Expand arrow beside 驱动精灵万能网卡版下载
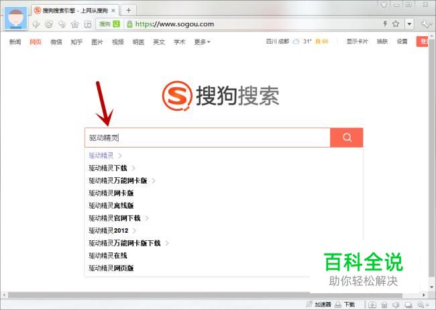436x310 pixels. point(167,243)
